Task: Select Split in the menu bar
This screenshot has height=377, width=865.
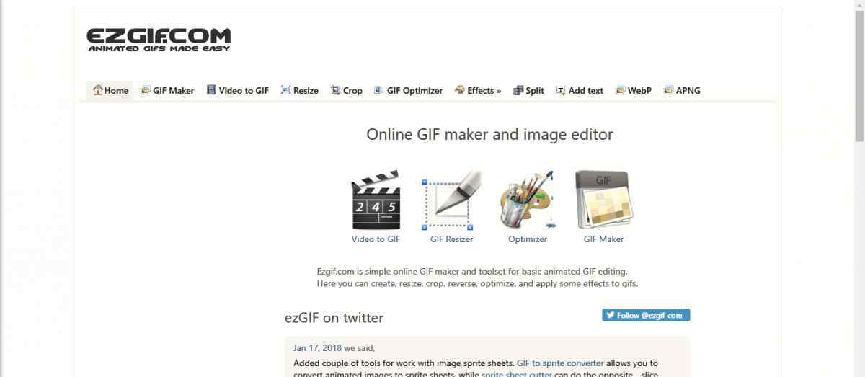Action: (528, 90)
